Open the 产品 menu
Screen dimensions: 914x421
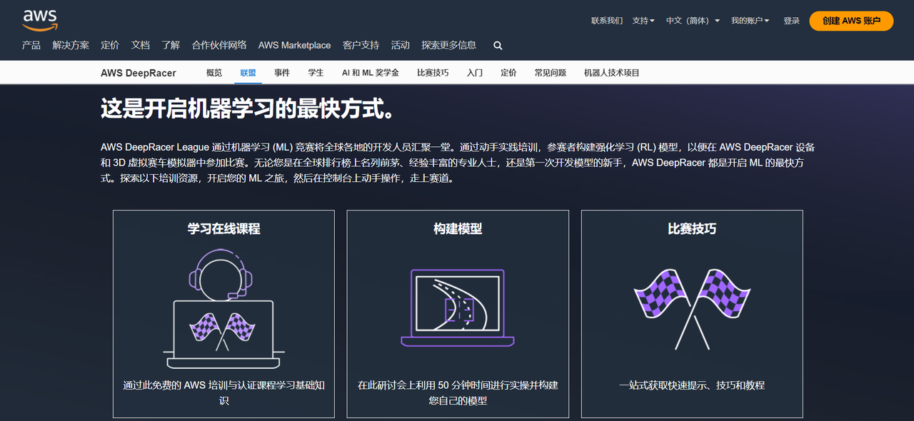tap(31, 45)
